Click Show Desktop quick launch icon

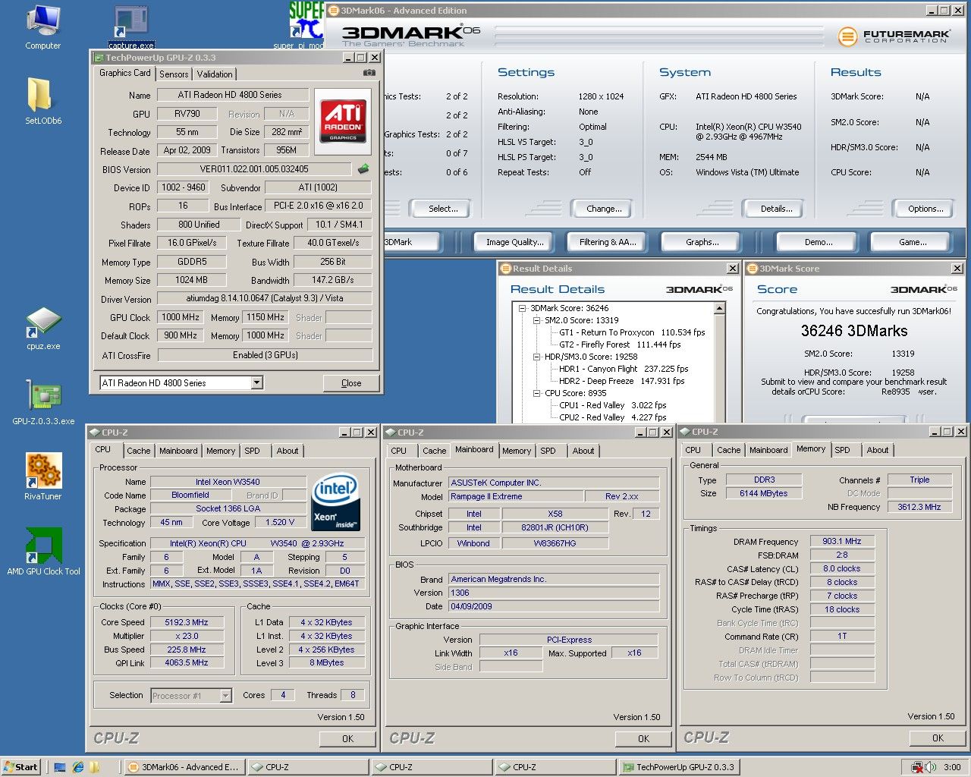[60, 767]
